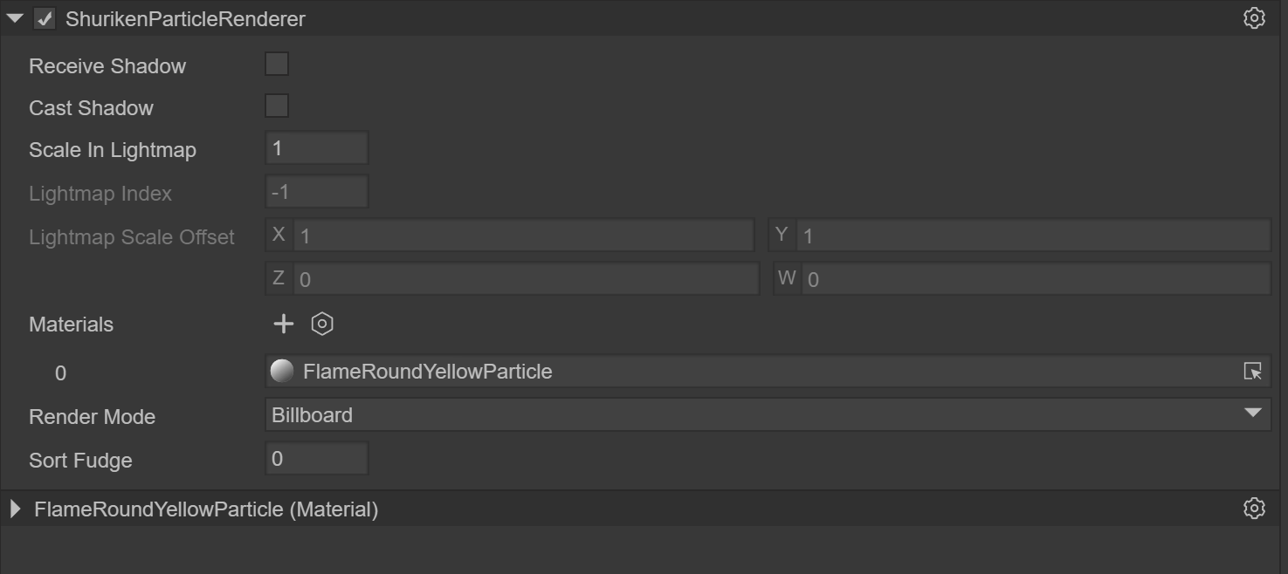Click the Scale In Lightmap input field
Image resolution: width=1288 pixels, height=574 pixels.
coord(316,148)
